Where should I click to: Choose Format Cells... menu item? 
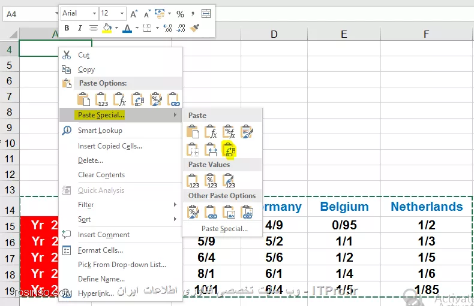(x=121, y=250)
